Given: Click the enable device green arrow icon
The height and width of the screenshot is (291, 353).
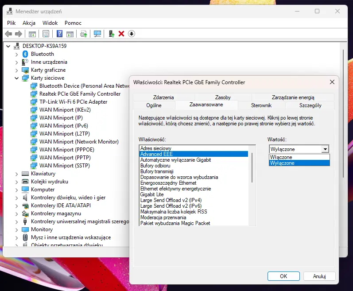Looking at the screenshot, I should point(112,34).
